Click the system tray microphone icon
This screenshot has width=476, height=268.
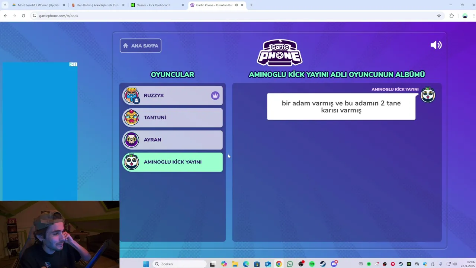click(441, 264)
